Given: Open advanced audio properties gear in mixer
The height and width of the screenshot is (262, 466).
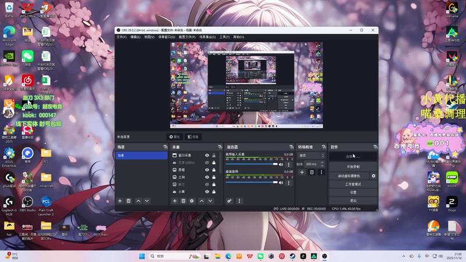Looking at the screenshot, I should [230, 200].
